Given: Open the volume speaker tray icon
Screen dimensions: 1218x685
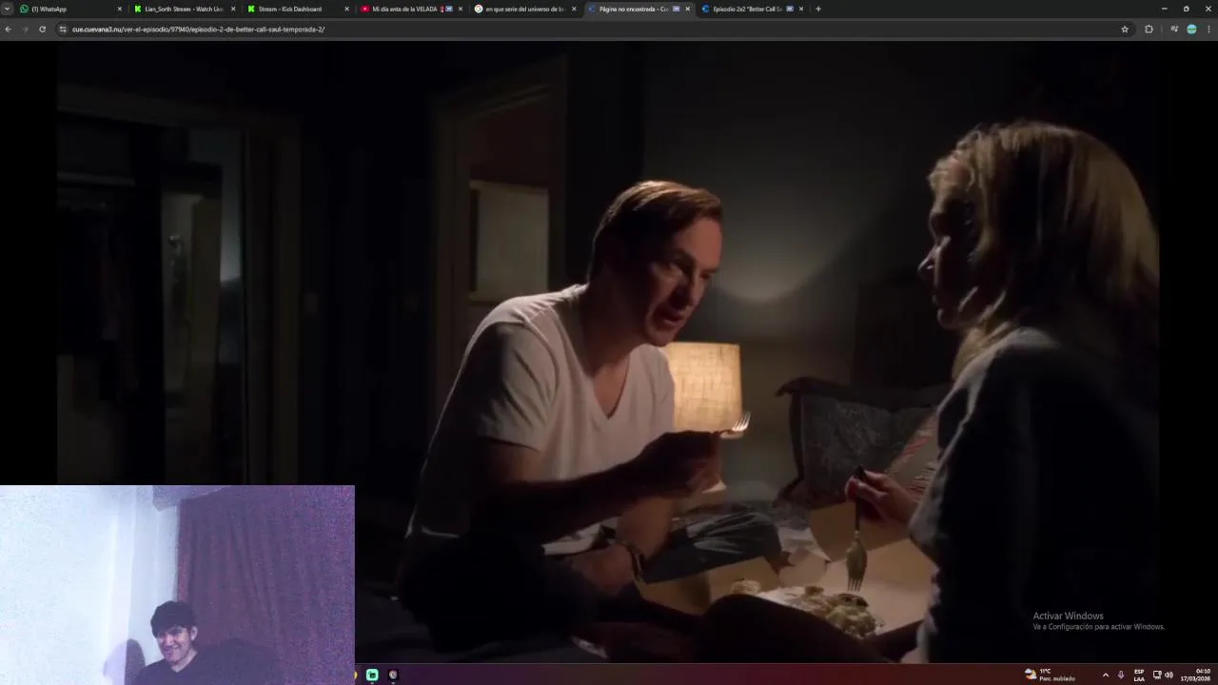Looking at the screenshot, I should (1169, 675).
